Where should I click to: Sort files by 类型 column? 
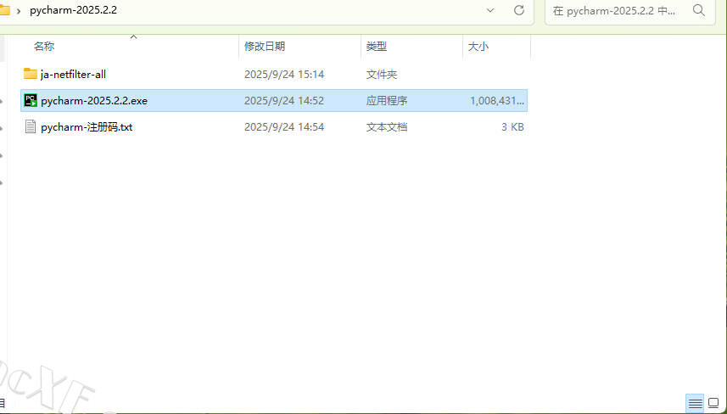[377, 47]
